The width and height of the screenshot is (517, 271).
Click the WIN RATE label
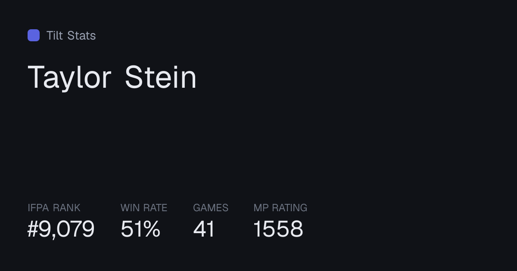point(144,208)
